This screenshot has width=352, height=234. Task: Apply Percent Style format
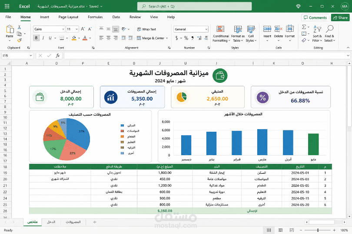coord(186,38)
